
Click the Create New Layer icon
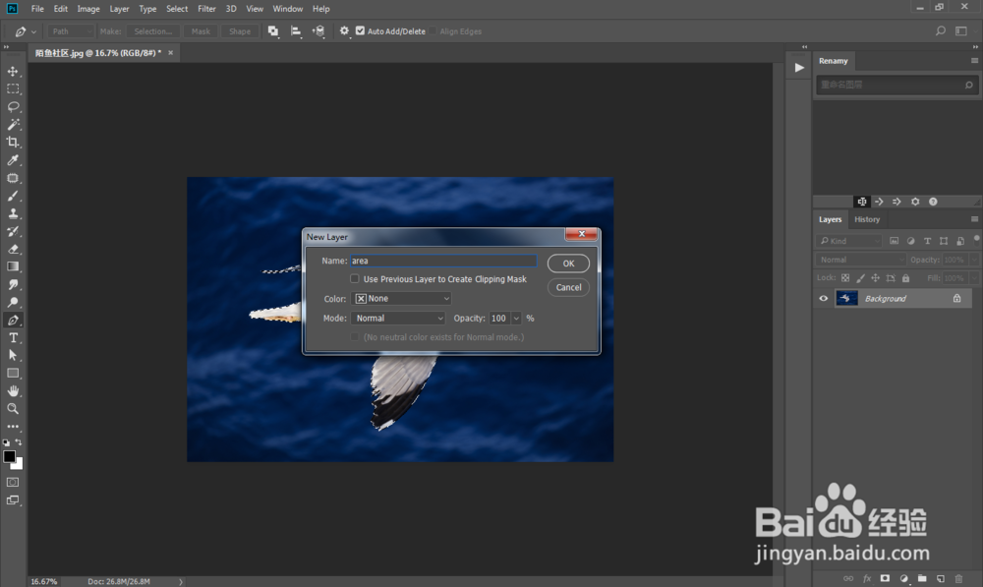941,578
